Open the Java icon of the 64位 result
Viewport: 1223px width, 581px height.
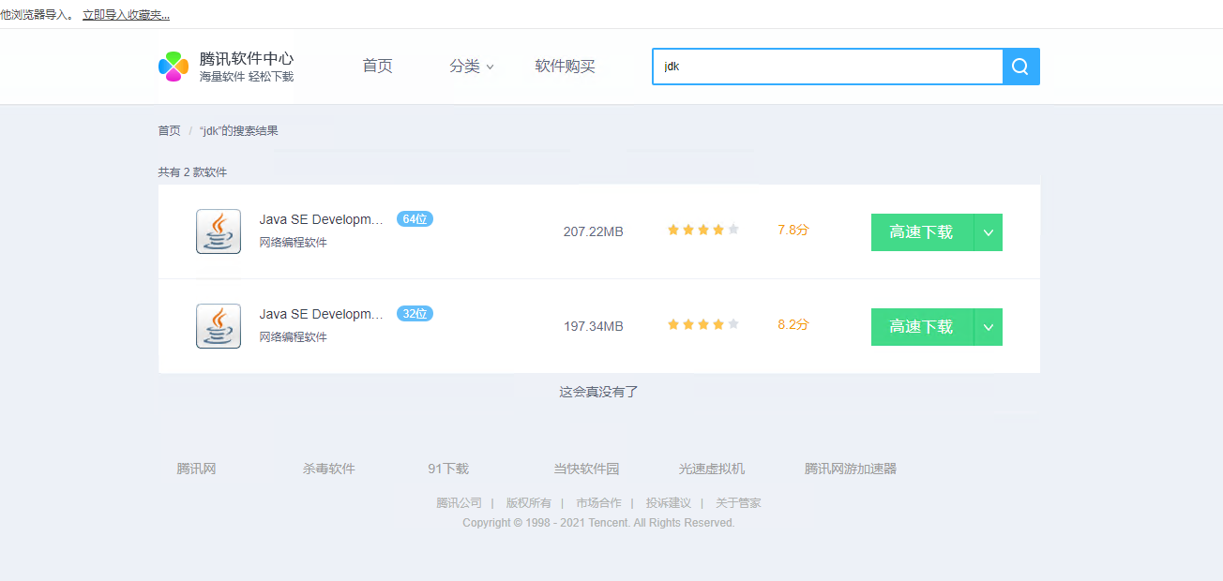219,231
